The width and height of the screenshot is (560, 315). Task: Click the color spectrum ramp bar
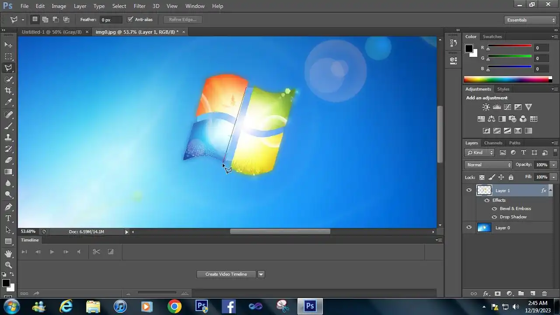[506, 80]
